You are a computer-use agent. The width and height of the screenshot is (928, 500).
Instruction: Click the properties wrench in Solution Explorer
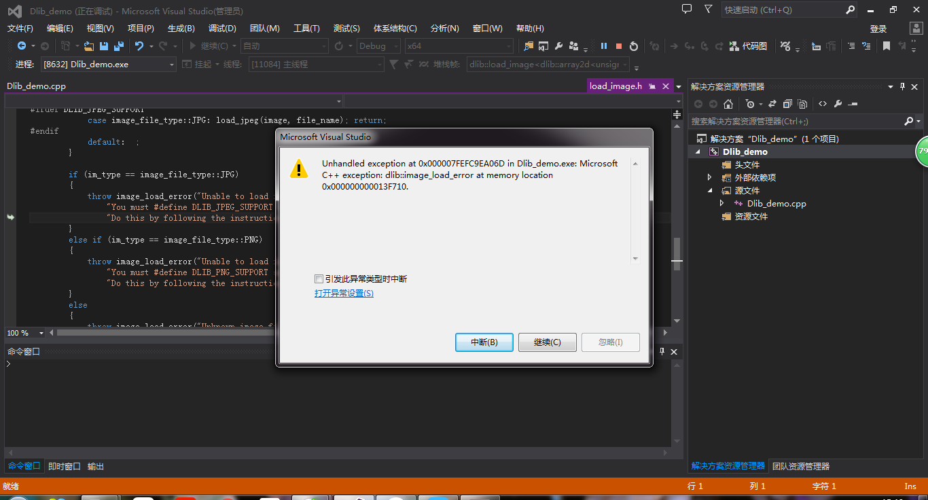(x=838, y=104)
